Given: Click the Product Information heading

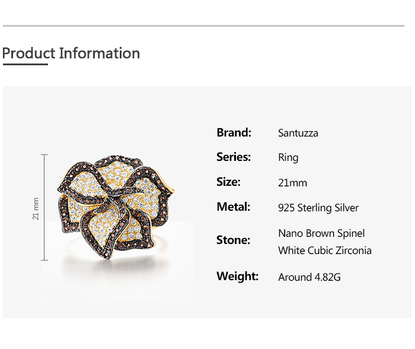Looking at the screenshot, I should pyautogui.click(x=71, y=53).
